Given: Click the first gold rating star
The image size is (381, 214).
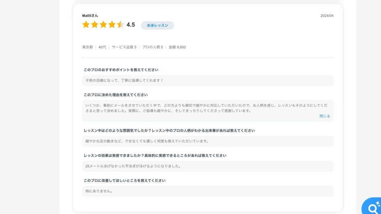Looking at the screenshot, I should (x=86, y=24).
